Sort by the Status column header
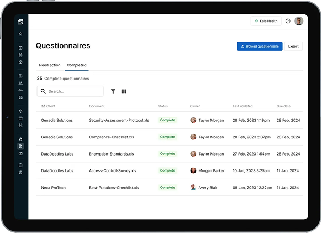The width and height of the screenshot is (322, 233). pyautogui.click(x=163, y=106)
